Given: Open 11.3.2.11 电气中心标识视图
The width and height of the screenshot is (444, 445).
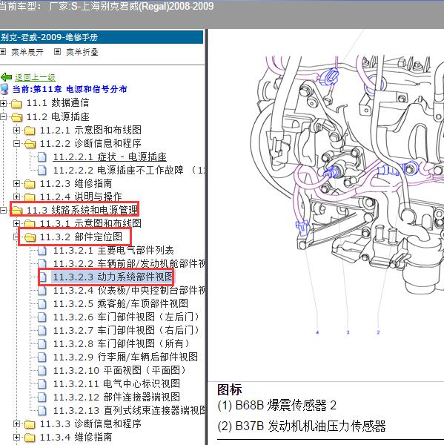Looking at the screenshot, I should (x=116, y=383).
